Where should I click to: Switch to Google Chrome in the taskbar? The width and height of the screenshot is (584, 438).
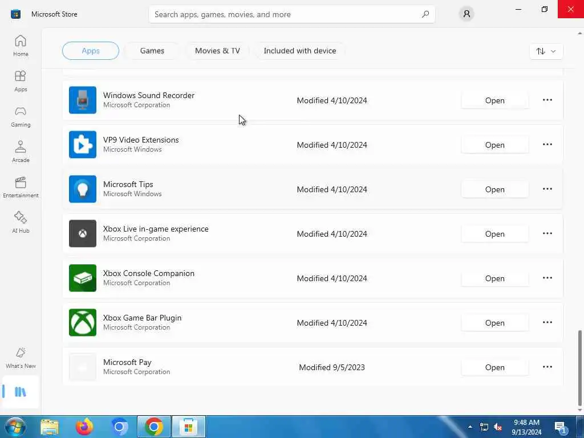[x=154, y=427]
